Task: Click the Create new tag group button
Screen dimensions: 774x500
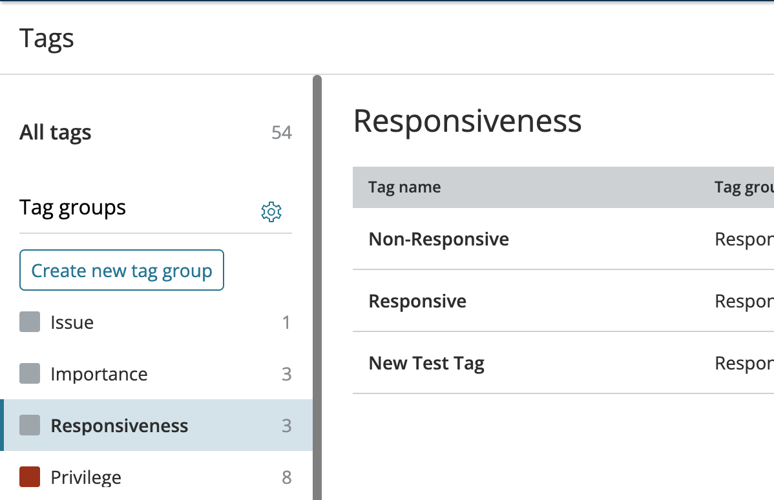Action: coord(121,270)
